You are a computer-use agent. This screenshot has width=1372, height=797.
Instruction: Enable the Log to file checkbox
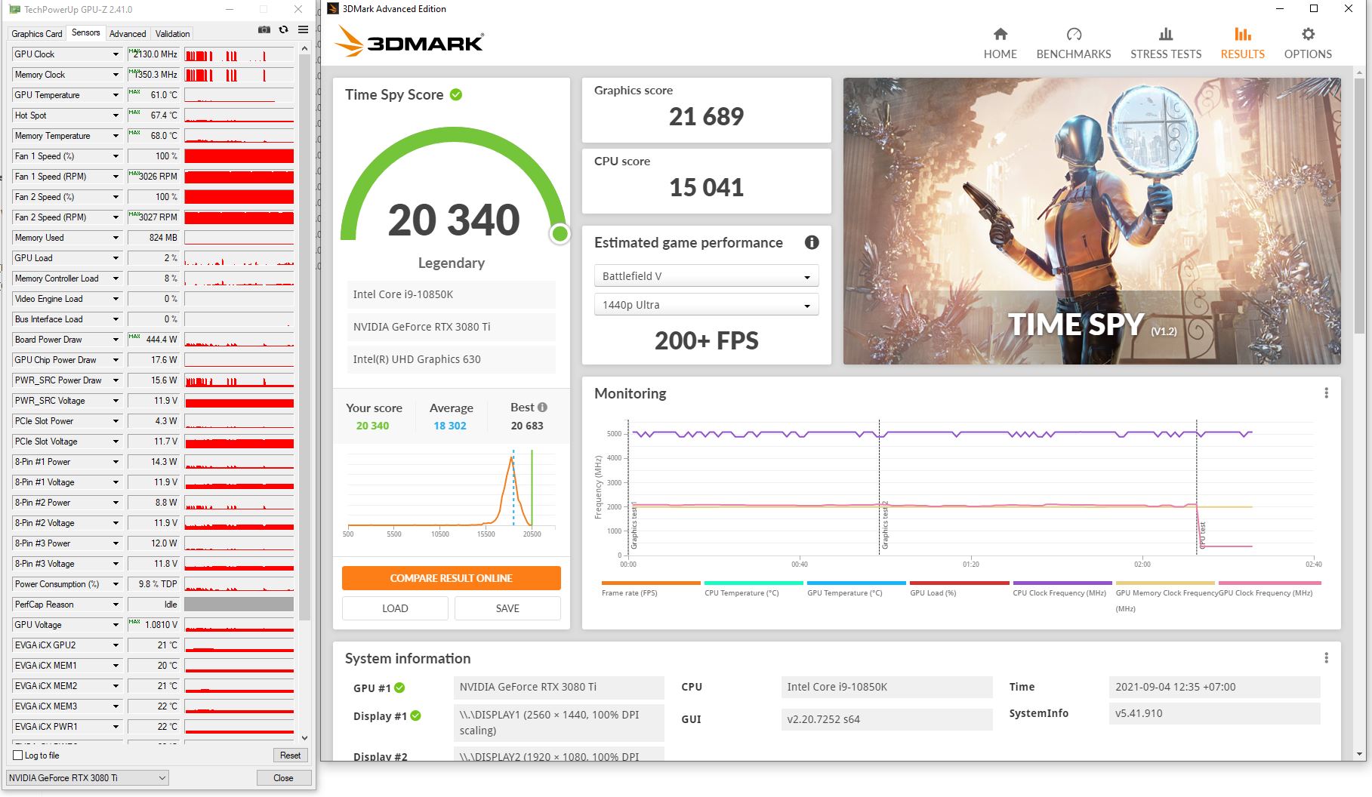(x=18, y=755)
